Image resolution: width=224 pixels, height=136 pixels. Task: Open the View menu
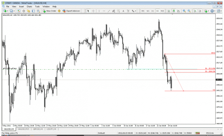[14, 6]
